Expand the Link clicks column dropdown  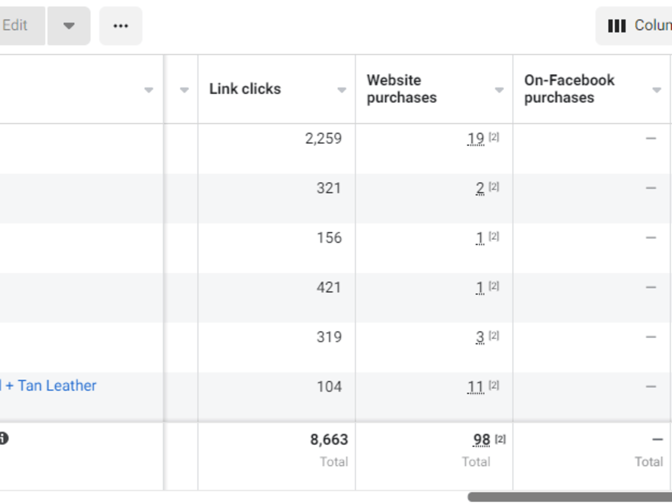click(x=341, y=89)
